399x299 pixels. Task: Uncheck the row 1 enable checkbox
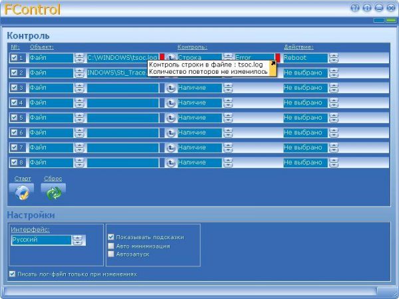pyautogui.click(x=14, y=58)
